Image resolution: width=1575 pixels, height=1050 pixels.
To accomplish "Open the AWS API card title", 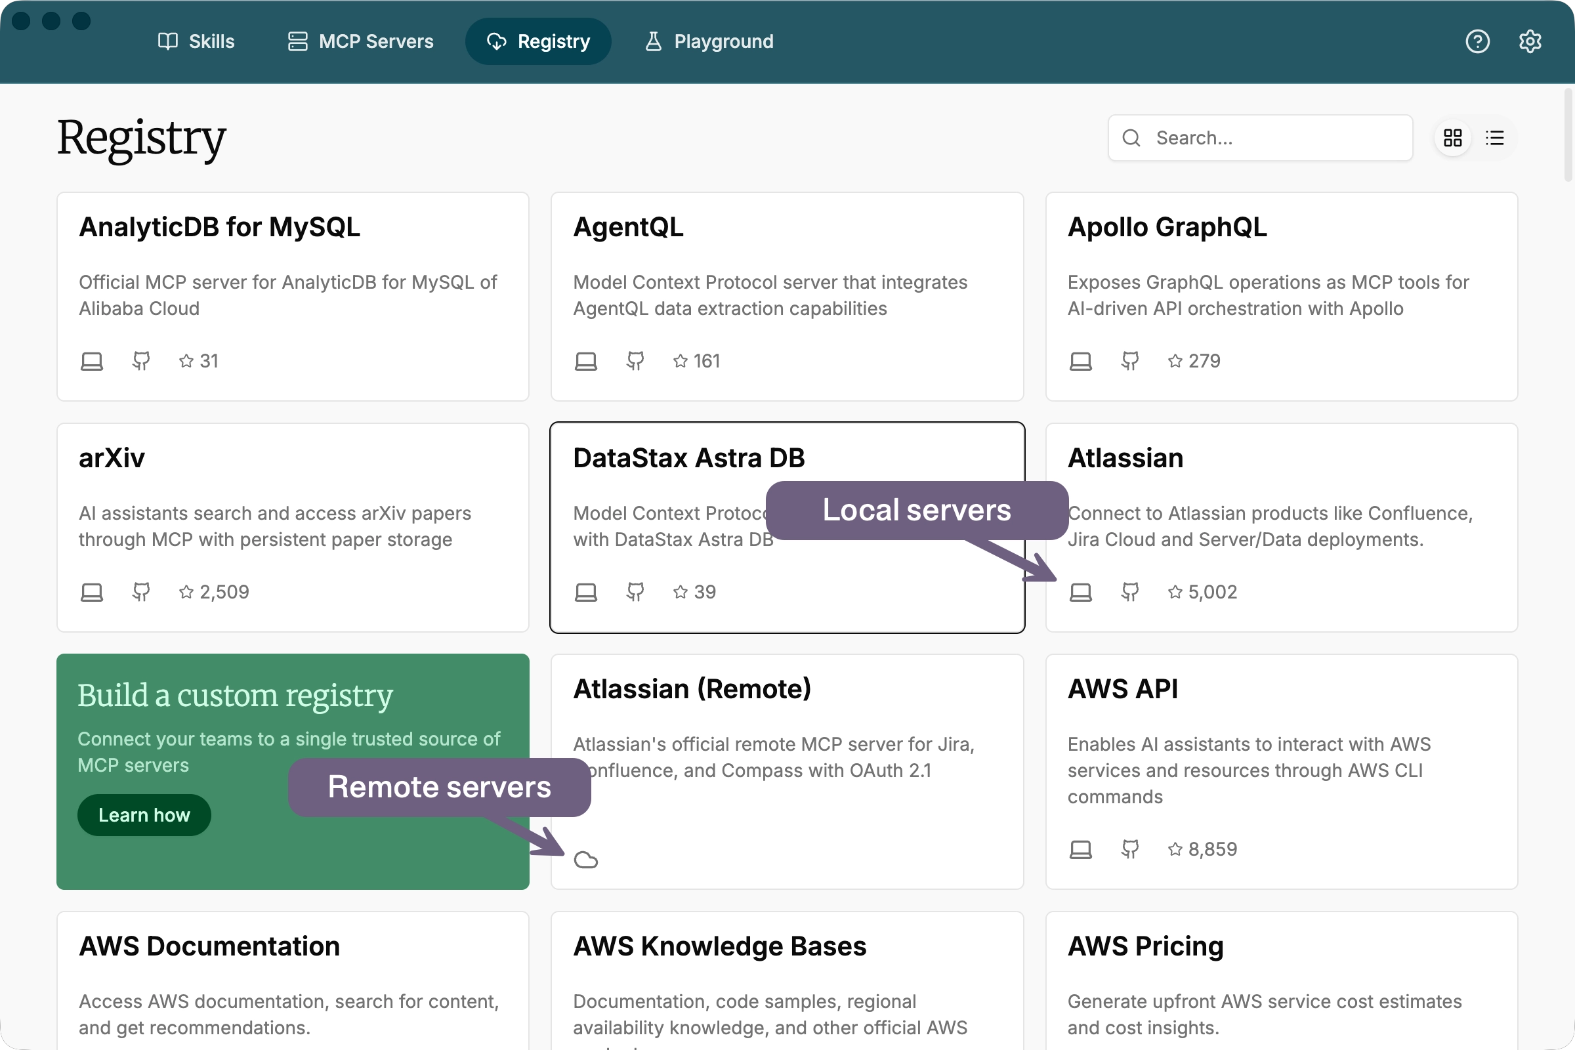I will click(1123, 690).
